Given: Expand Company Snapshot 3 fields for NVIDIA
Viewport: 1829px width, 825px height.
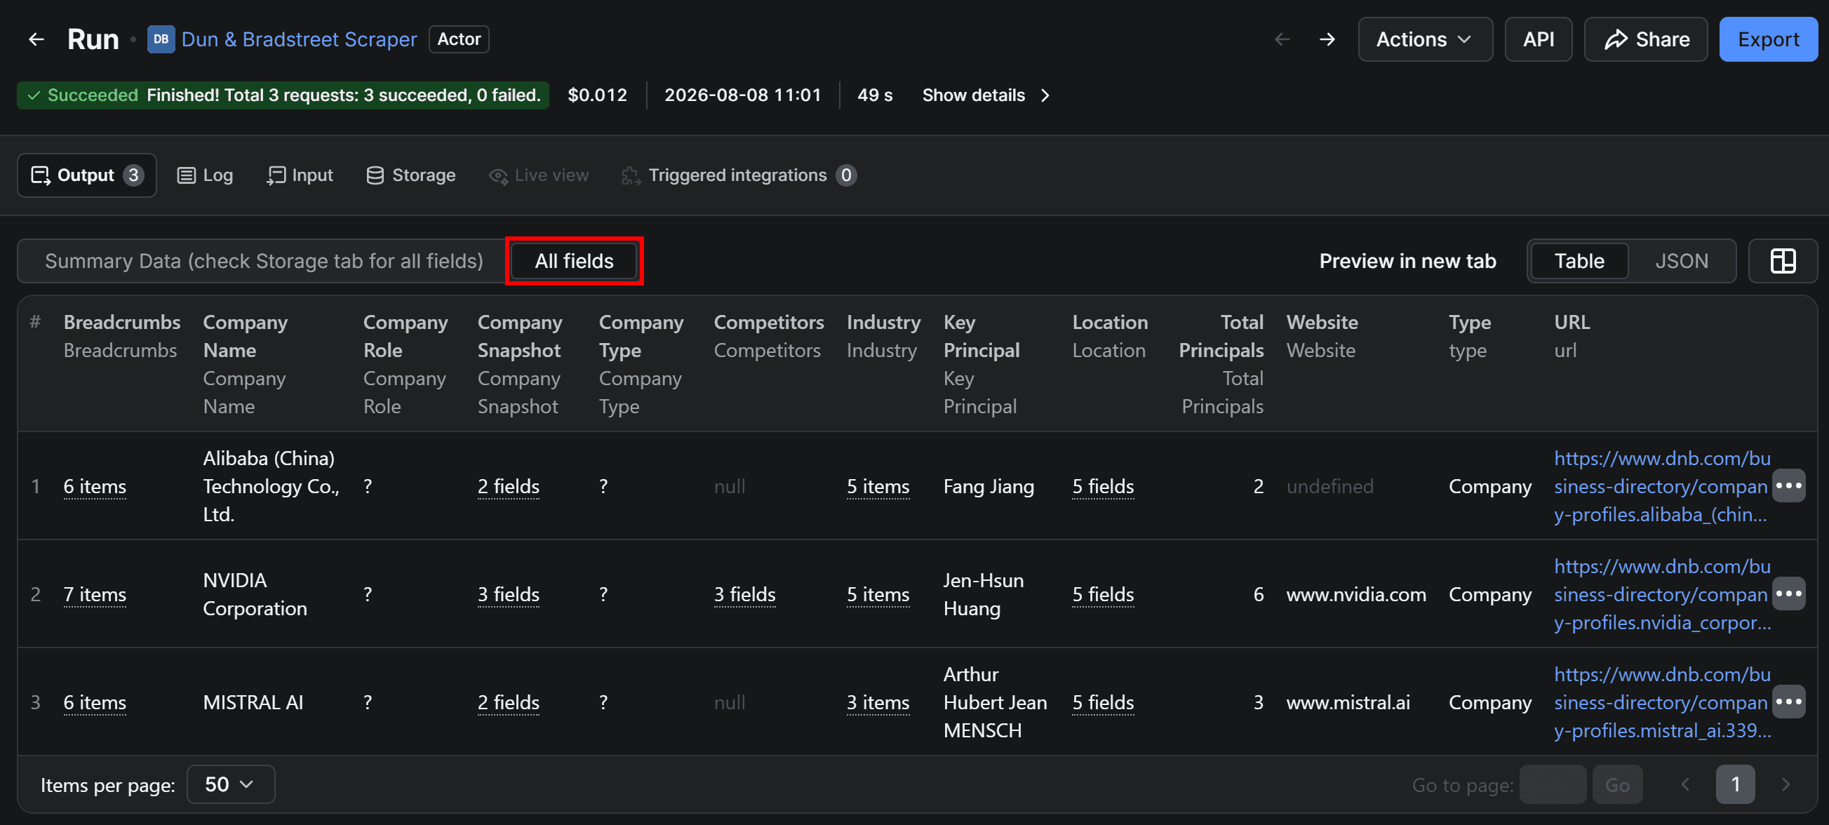Looking at the screenshot, I should 509,595.
